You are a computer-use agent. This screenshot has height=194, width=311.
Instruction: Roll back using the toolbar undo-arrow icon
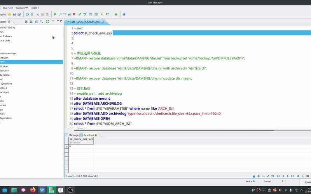click(84, 14)
